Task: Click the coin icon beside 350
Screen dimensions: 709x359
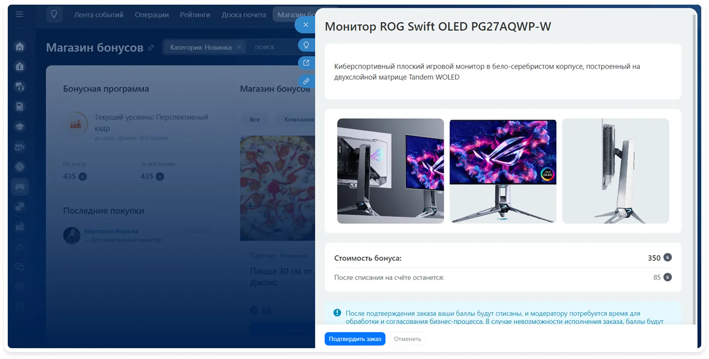Action: coord(667,258)
